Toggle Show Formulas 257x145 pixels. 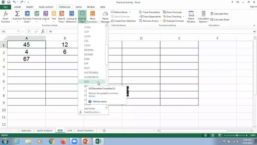172,12
